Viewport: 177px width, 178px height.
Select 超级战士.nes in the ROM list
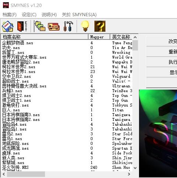tap(15, 81)
